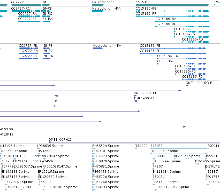The image size is (220, 191).
Task: Select CG15186-RE transcript label
Action: pos(146,9)
